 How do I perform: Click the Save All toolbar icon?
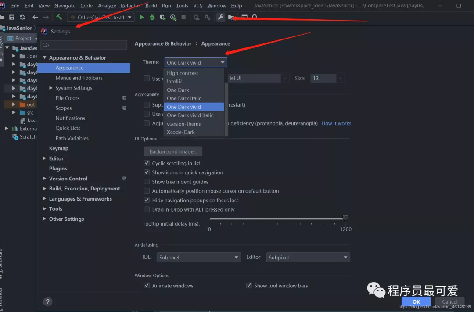[12, 17]
